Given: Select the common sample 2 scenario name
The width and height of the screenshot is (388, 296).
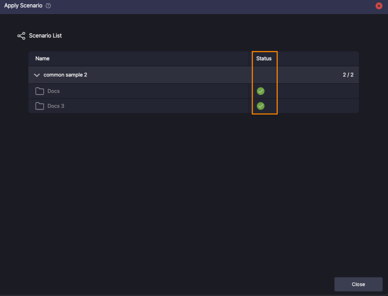Looking at the screenshot, I should click(65, 75).
